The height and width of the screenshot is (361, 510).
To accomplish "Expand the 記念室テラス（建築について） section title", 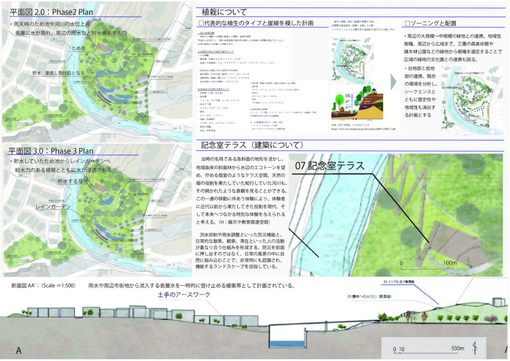I will [x=251, y=145].
